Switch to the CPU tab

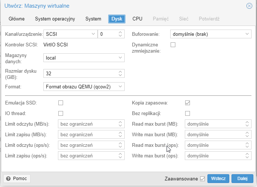pos(137,19)
